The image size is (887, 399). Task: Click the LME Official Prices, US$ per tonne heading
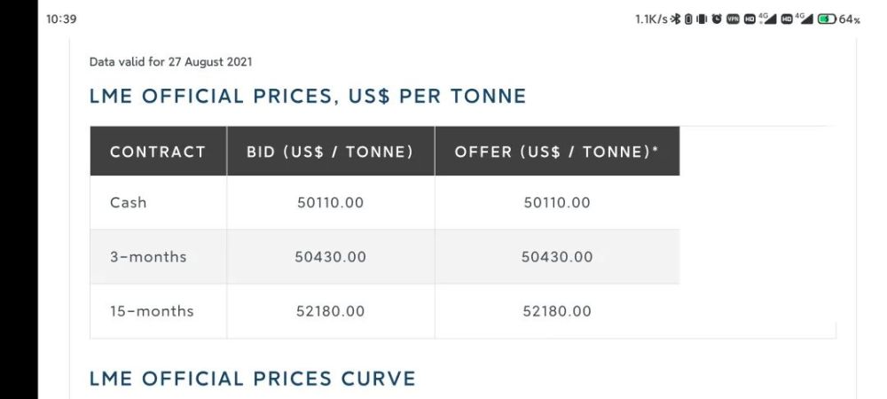(309, 96)
